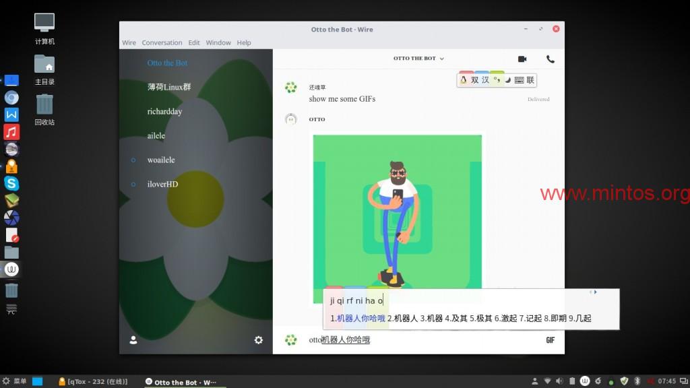The image size is (690, 388).
Task: Click the message input field
Action: (x=425, y=340)
